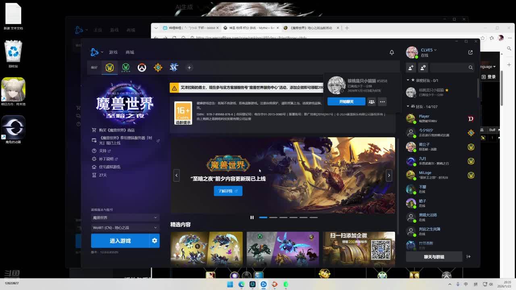Collapse the friends sidebar arrow

point(468,257)
